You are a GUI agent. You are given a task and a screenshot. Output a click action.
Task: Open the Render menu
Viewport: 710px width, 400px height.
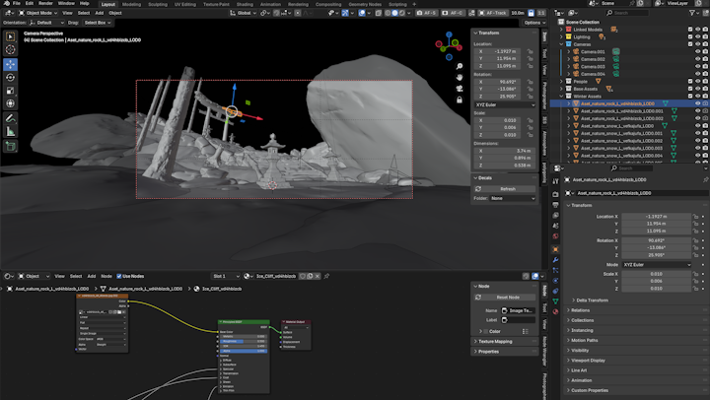[x=45, y=3]
